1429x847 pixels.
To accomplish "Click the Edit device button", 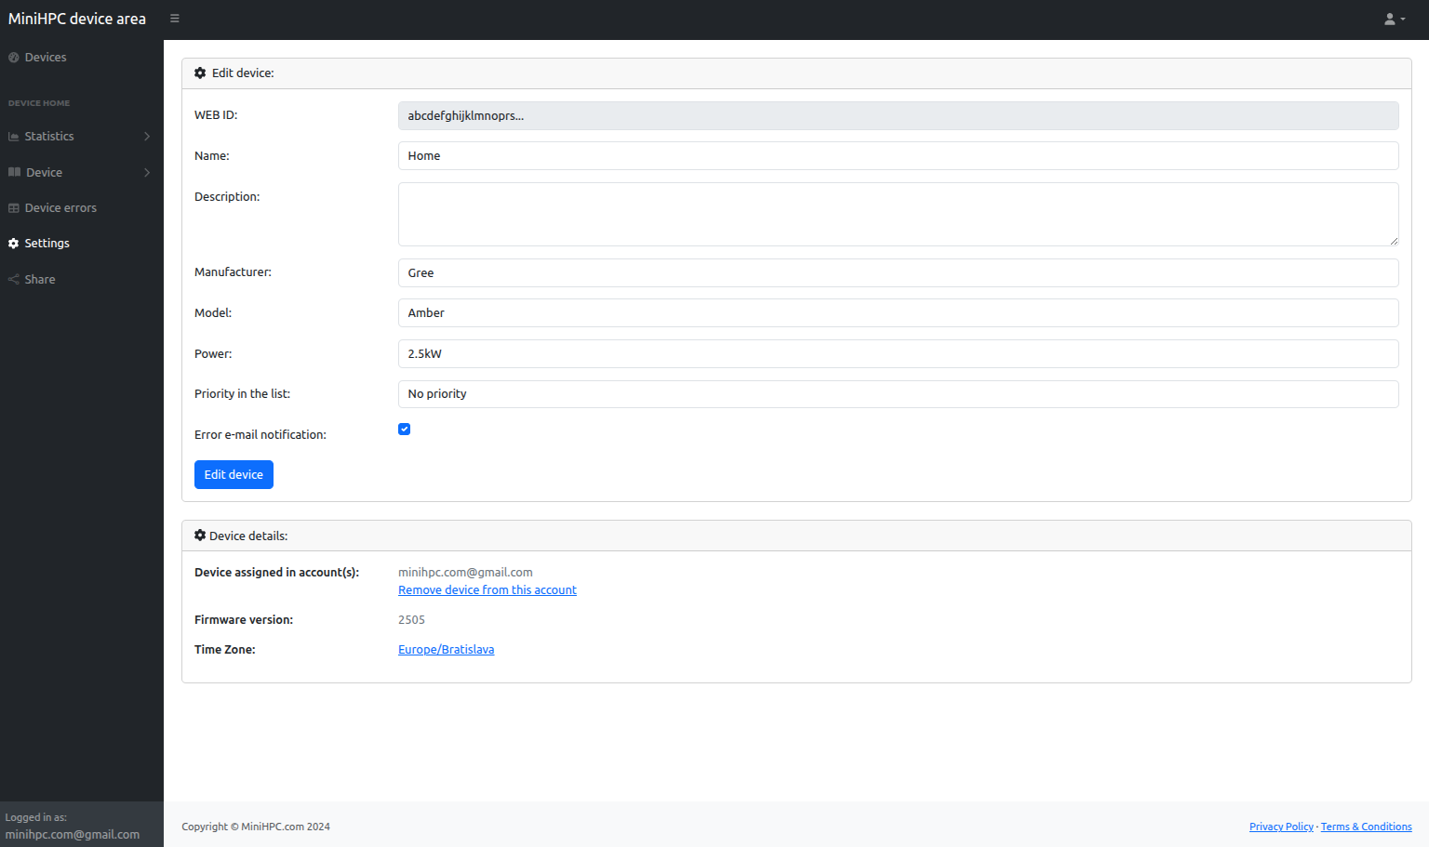I will 234,474.
